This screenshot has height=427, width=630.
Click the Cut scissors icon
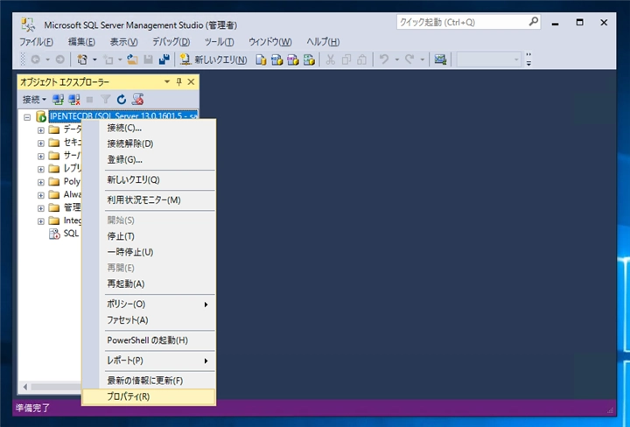point(330,59)
